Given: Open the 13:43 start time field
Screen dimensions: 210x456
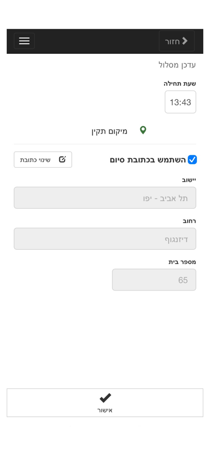Looking at the screenshot, I should point(180,102).
